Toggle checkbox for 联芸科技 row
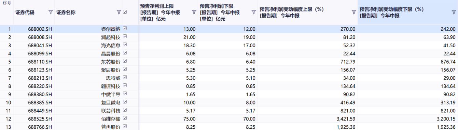 [x=125, y=110]
